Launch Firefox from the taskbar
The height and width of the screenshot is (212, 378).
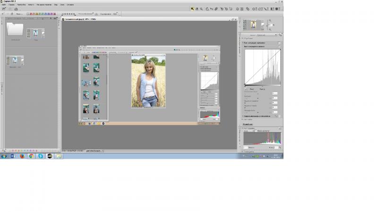(22, 156)
